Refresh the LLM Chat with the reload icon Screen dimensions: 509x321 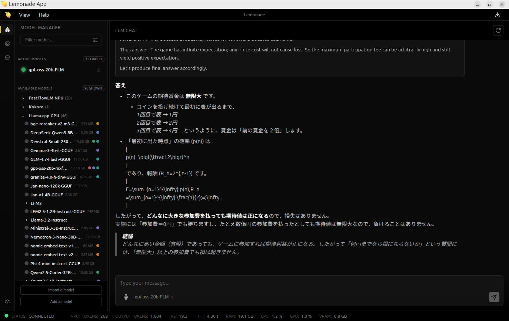[498, 30]
